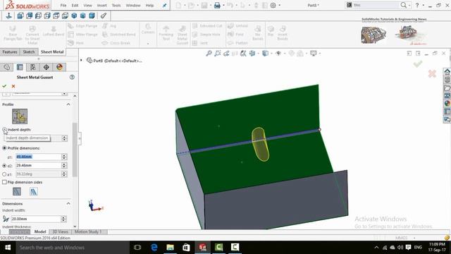Switch to the Motion Study 1 tab

click(88, 232)
